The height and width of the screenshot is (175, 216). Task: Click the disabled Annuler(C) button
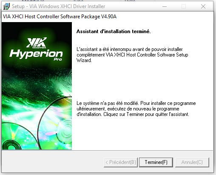click(192, 162)
